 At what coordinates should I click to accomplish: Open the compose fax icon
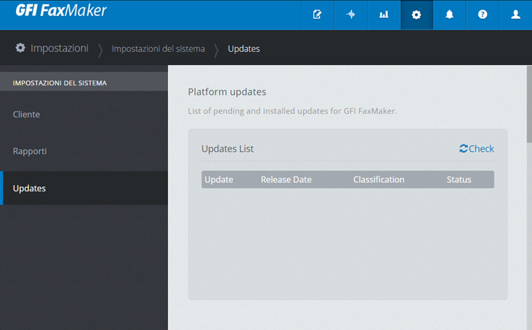click(317, 15)
